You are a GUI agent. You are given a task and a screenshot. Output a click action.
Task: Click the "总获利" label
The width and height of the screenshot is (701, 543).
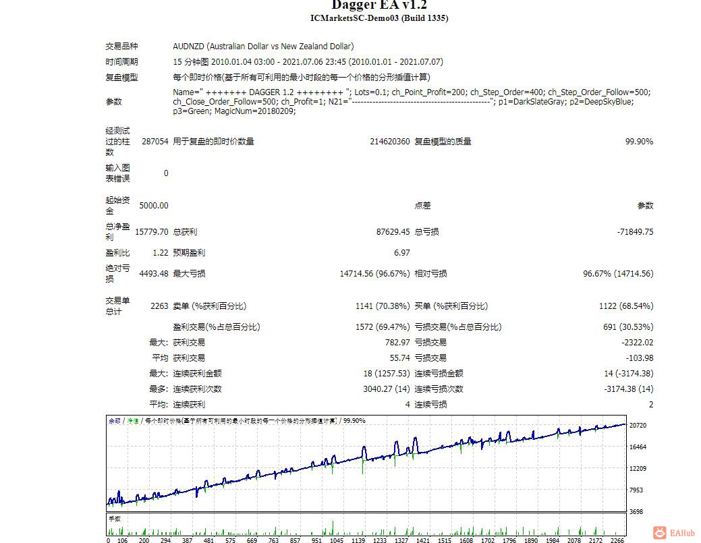click(185, 231)
